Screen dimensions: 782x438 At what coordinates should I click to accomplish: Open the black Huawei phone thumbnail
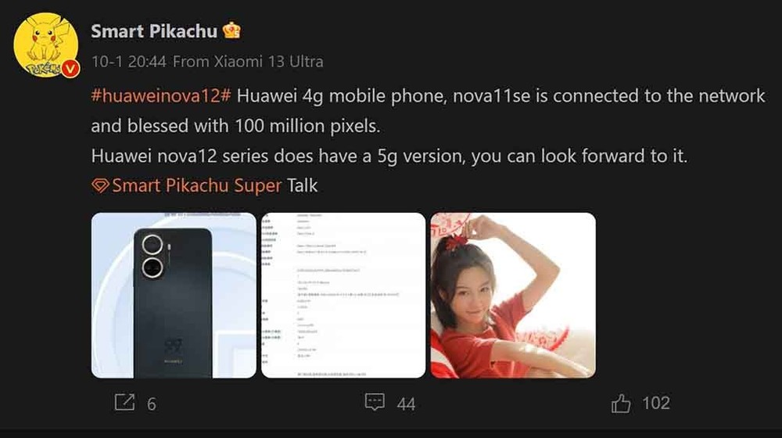coord(174,296)
